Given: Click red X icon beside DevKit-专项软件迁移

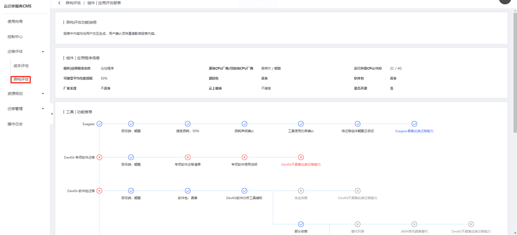Looking at the screenshot, I should (x=99, y=157).
